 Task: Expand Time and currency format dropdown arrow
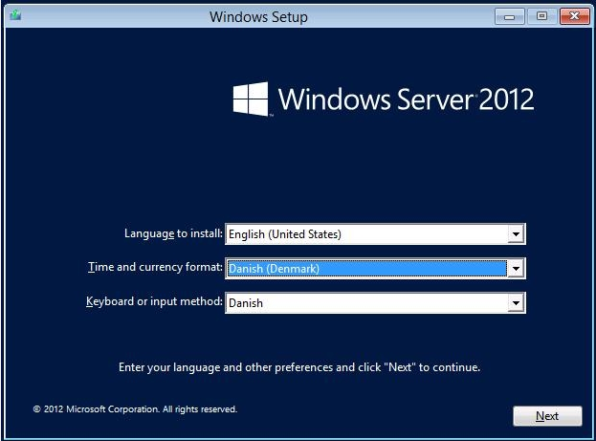[x=516, y=269]
